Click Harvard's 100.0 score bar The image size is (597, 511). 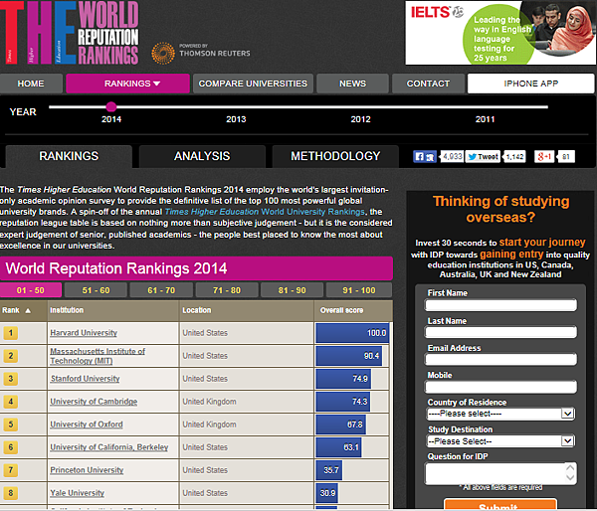(352, 333)
